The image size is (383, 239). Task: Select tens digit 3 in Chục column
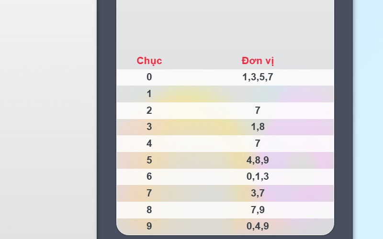click(x=149, y=127)
